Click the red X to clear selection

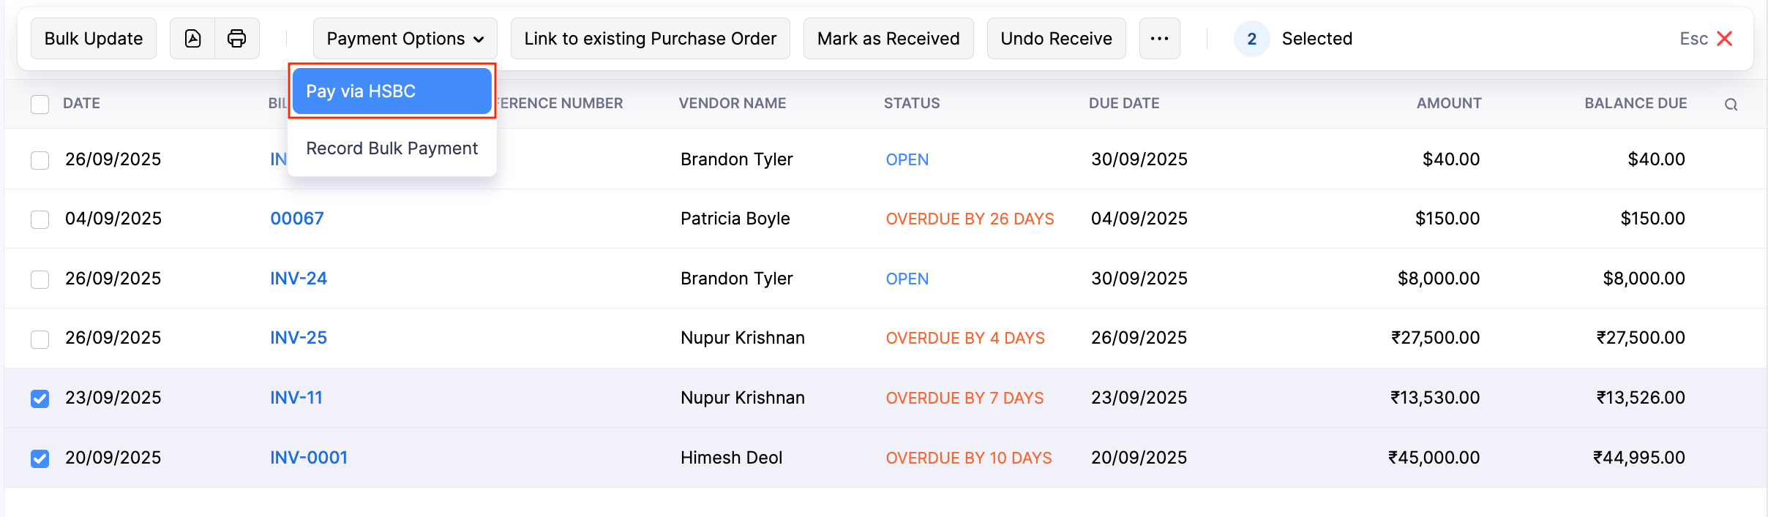pyautogui.click(x=1725, y=39)
